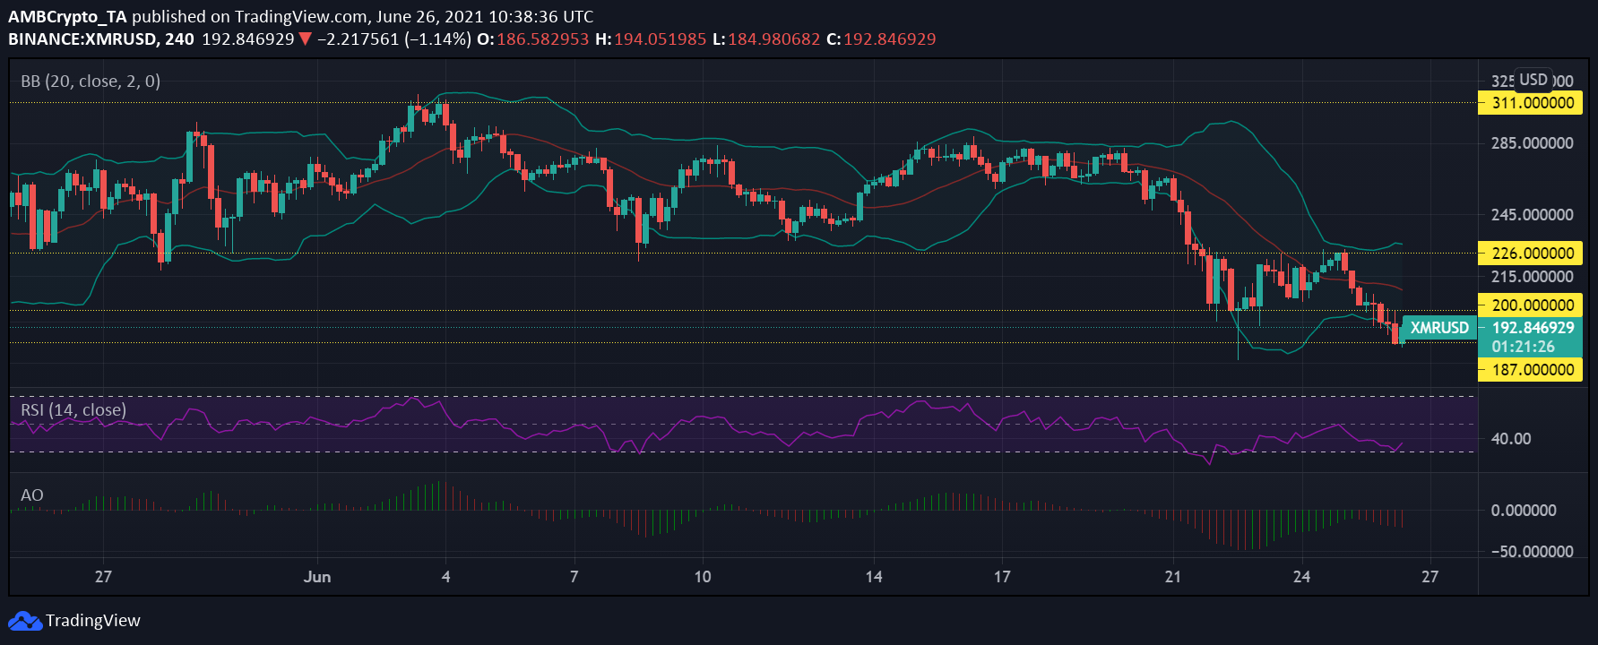
Task: Click the 285.000000 price axis label
Action: pos(1533,143)
